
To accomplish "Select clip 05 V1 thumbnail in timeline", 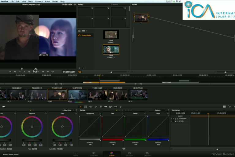I will coord(77,95).
